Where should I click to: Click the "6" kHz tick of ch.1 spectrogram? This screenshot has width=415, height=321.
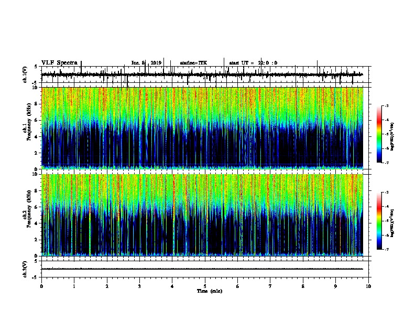(37, 120)
